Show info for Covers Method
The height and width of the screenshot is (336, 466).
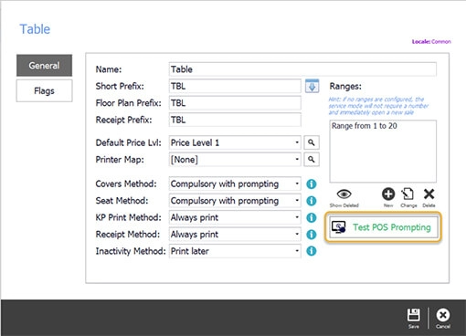[x=311, y=184]
